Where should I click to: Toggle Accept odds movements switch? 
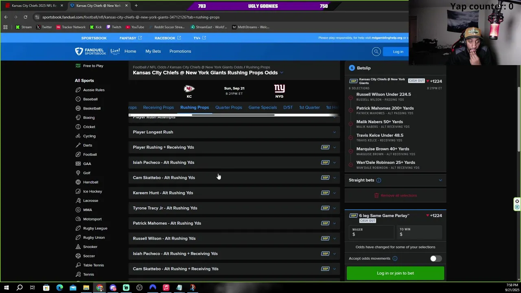pos(436,258)
